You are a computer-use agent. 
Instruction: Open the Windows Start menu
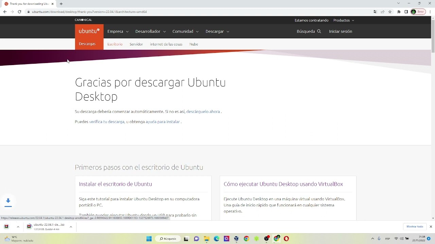[x=149, y=239]
